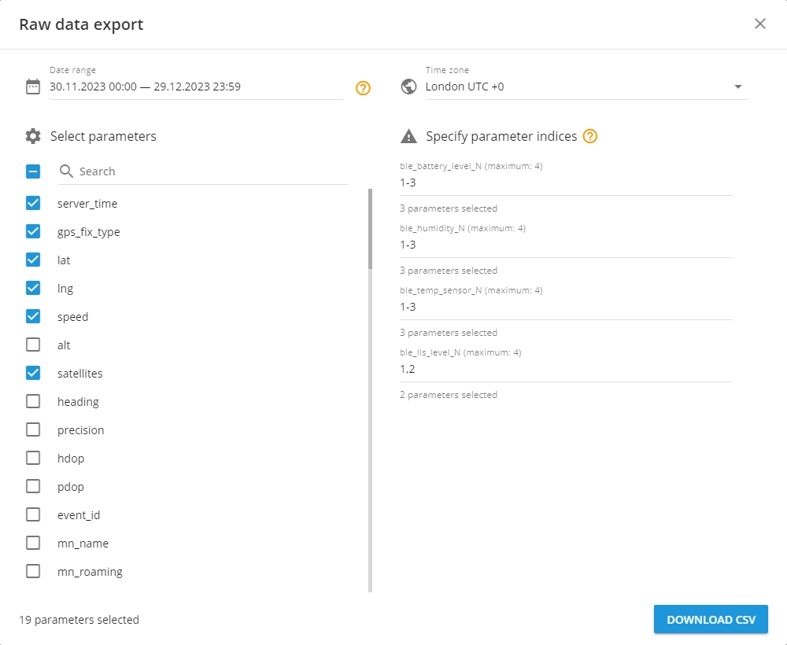Uncheck the server_time parameter

tap(32, 203)
